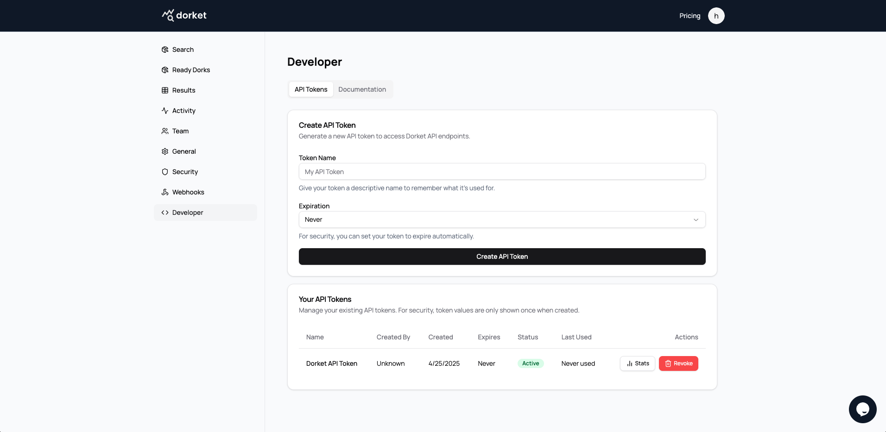This screenshot has width=886, height=432.
Task: Click the Token Name field label
Action: pos(317,158)
